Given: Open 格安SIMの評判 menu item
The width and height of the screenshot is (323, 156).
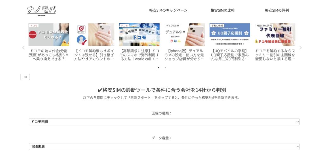Looking at the screenshot, I should click(277, 10).
